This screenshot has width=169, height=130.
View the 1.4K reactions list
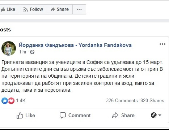point(21,100)
